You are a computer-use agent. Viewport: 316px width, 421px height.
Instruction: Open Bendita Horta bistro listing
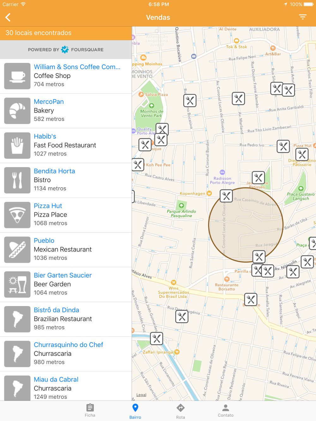coord(66,180)
